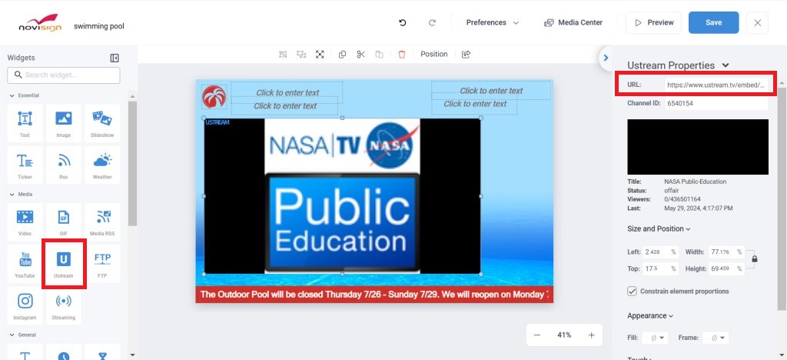Screen dimensions: 787x360
Task: Add an Instagram widget
Action: [x=25, y=306]
